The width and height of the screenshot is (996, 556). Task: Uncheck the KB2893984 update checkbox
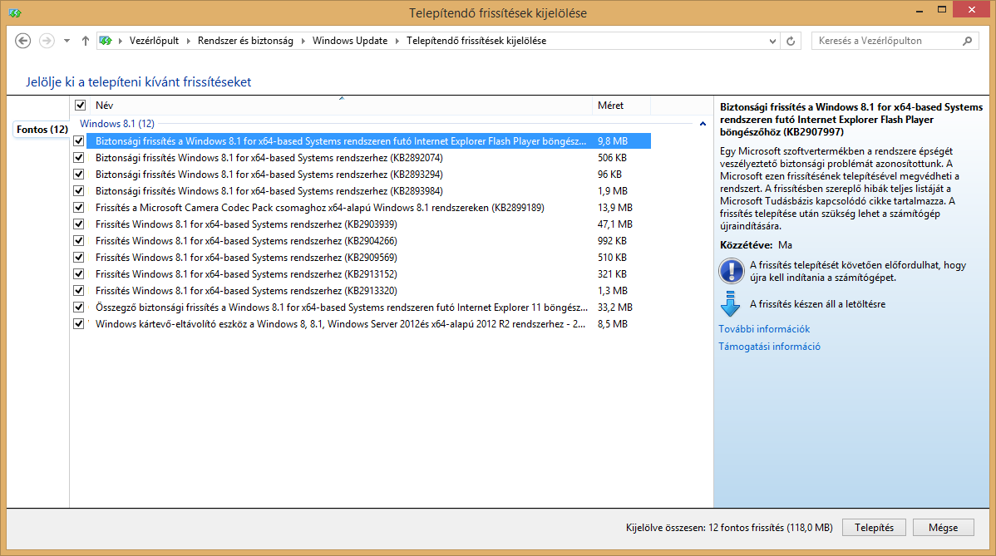pos(79,190)
